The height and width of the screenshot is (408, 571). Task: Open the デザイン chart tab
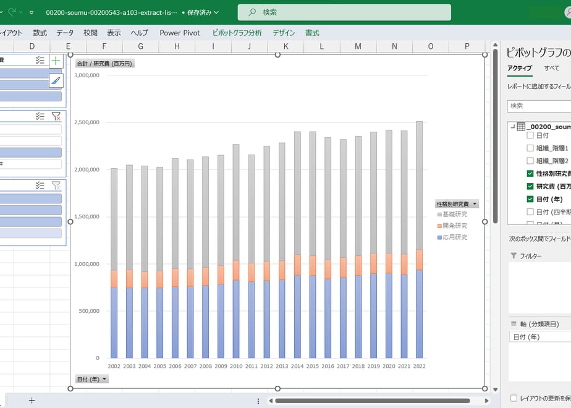click(284, 33)
